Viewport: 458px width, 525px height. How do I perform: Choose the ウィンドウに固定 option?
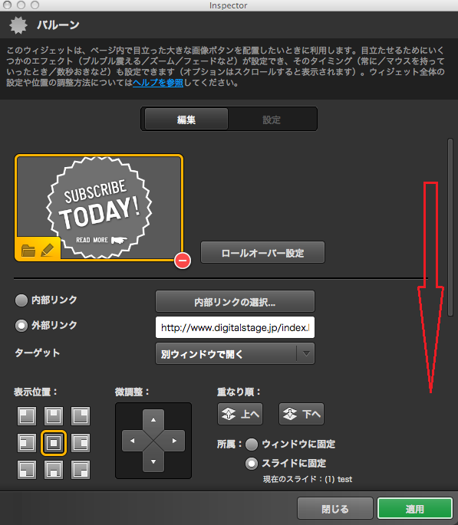252,445
